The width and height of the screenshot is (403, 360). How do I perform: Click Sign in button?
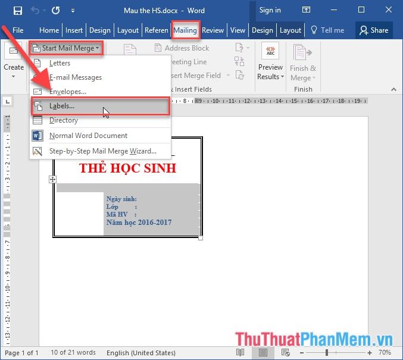point(270,10)
